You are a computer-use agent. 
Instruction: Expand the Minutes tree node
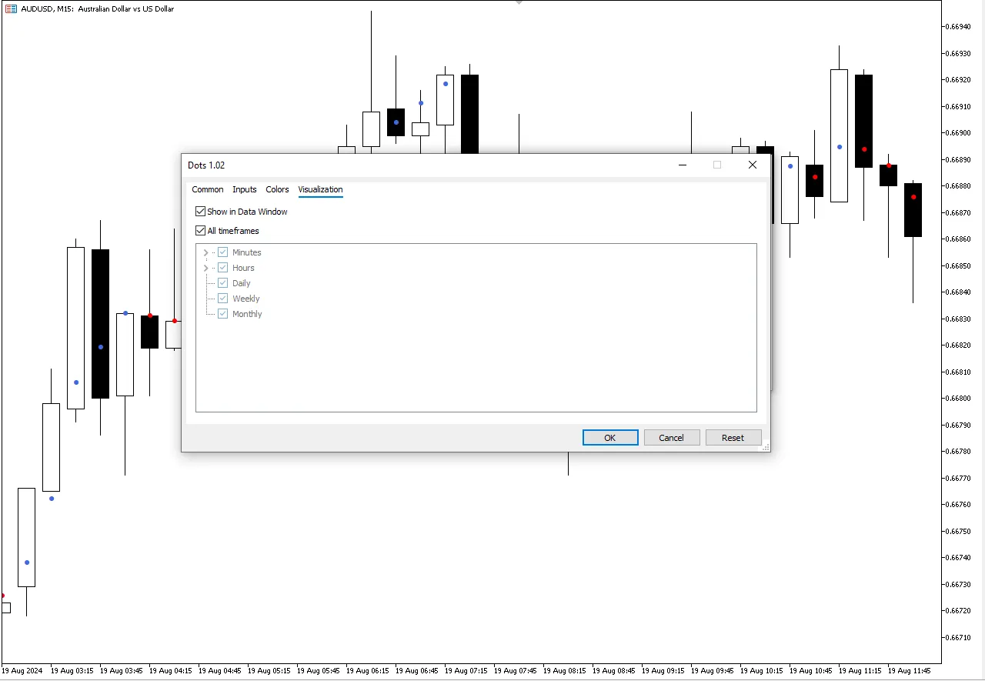(x=205, y=252)
